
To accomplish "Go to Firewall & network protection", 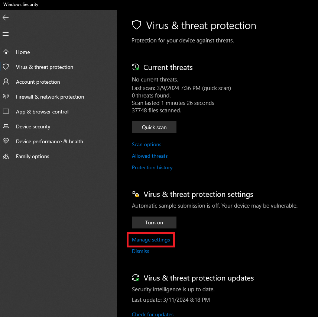I will click(50, 97).
